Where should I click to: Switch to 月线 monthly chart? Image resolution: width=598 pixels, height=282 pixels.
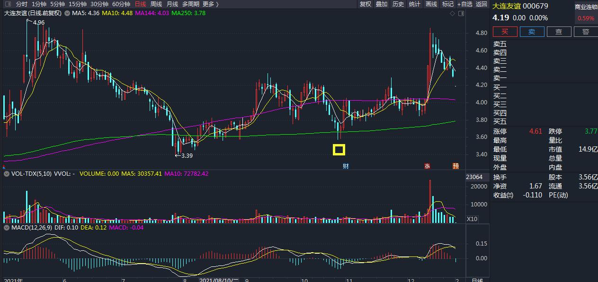tap(172, 4)
